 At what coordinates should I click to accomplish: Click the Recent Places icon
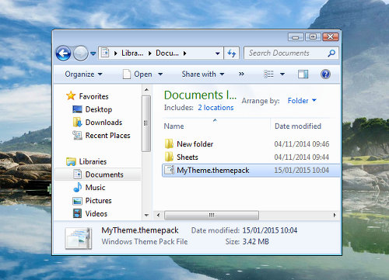(x=77, y=135)
